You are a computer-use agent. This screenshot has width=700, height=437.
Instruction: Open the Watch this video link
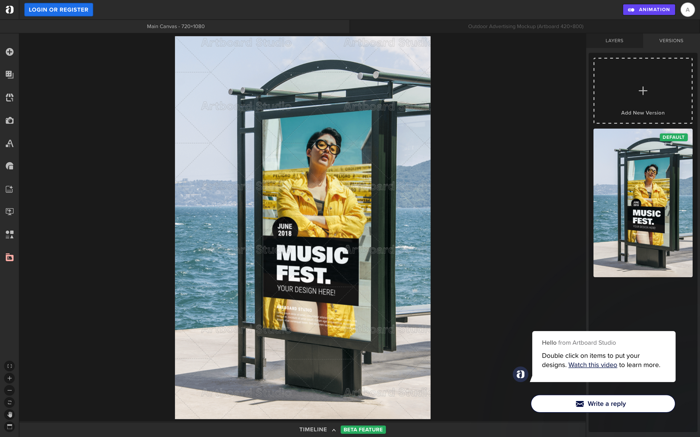pos(593,365)
